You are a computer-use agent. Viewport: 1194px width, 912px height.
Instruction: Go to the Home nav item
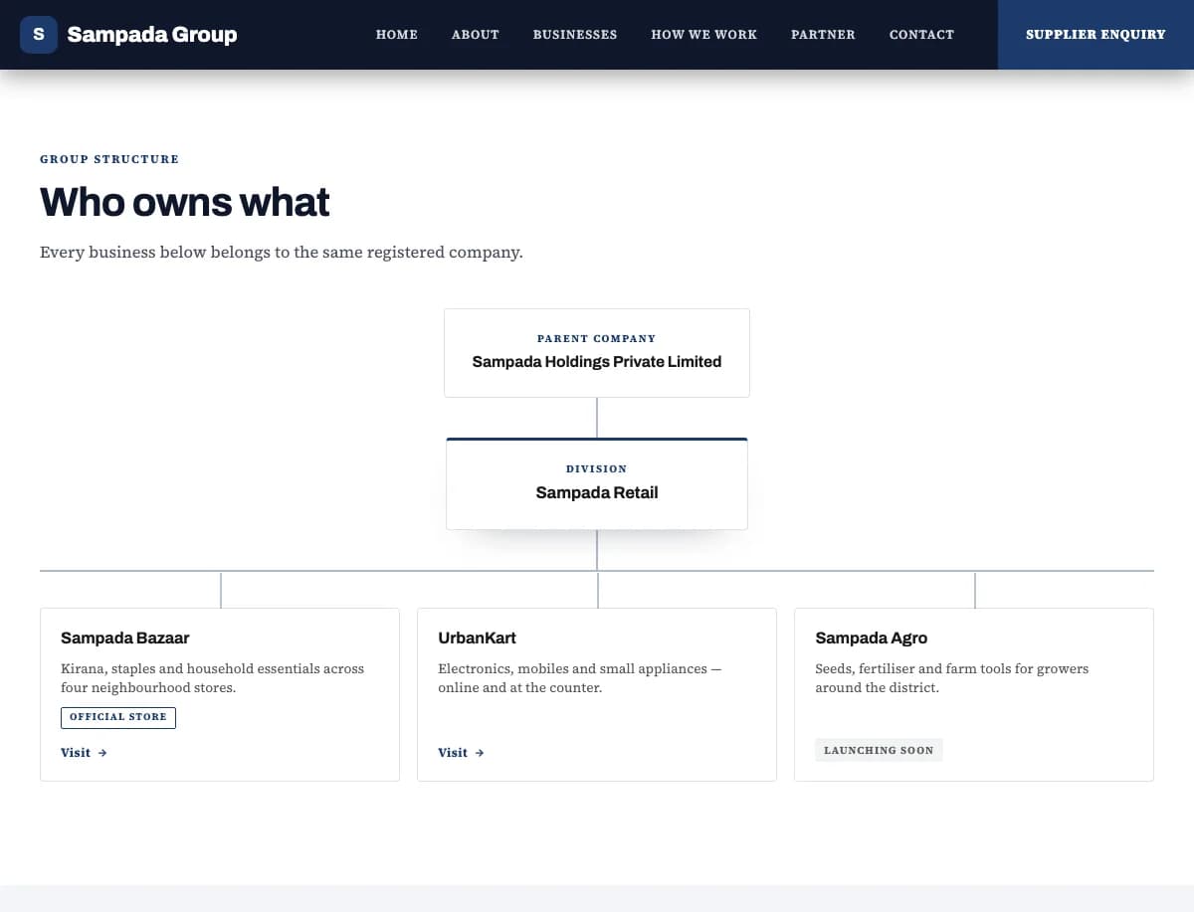(x=397, y=35)
